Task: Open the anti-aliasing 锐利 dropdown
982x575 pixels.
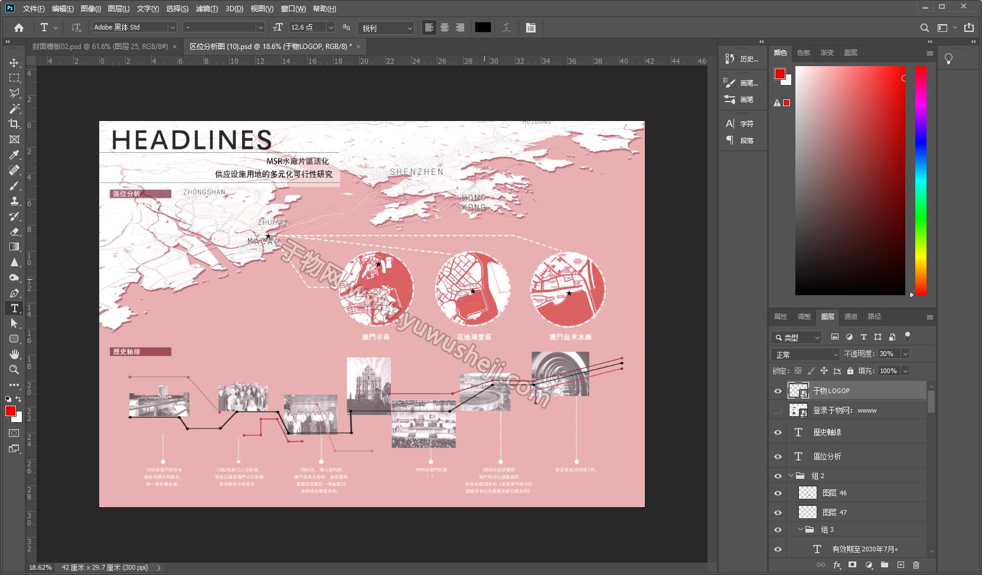Action: coord(387,28)
